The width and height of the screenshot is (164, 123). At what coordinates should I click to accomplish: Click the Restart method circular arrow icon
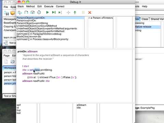tap(39, 12)
